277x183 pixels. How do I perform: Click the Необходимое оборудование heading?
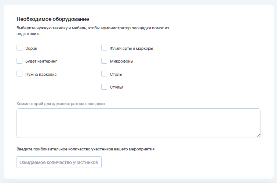point(53,19)
